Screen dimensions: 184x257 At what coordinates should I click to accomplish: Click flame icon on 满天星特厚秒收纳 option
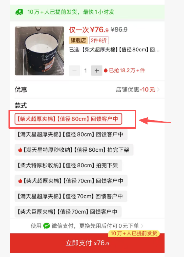[x=20, y=150]
